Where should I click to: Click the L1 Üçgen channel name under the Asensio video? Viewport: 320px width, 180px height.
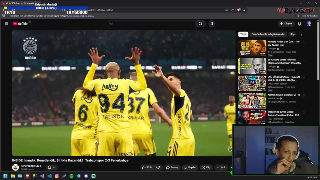(272, 49)
